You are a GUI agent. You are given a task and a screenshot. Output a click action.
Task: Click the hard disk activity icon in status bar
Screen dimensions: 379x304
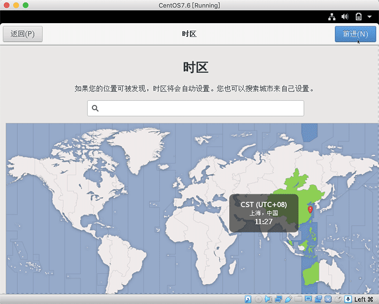[x=247, y=299]
